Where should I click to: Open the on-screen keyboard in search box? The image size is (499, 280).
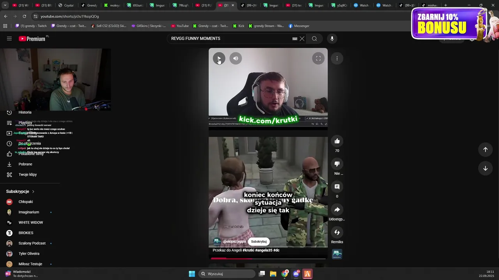pyautogui.click(x=295, y=38)
